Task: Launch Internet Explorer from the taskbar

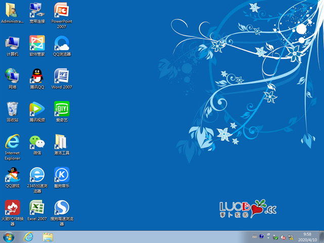Action: click(x=28, y=237)
